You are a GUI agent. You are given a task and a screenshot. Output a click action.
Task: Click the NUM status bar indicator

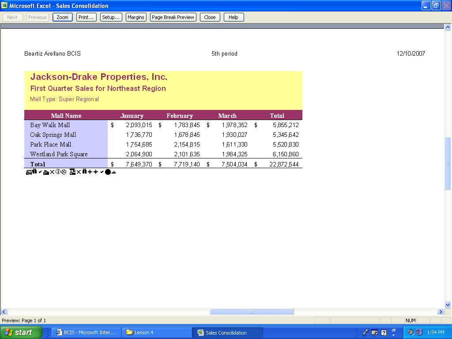[x=411, y=320]
